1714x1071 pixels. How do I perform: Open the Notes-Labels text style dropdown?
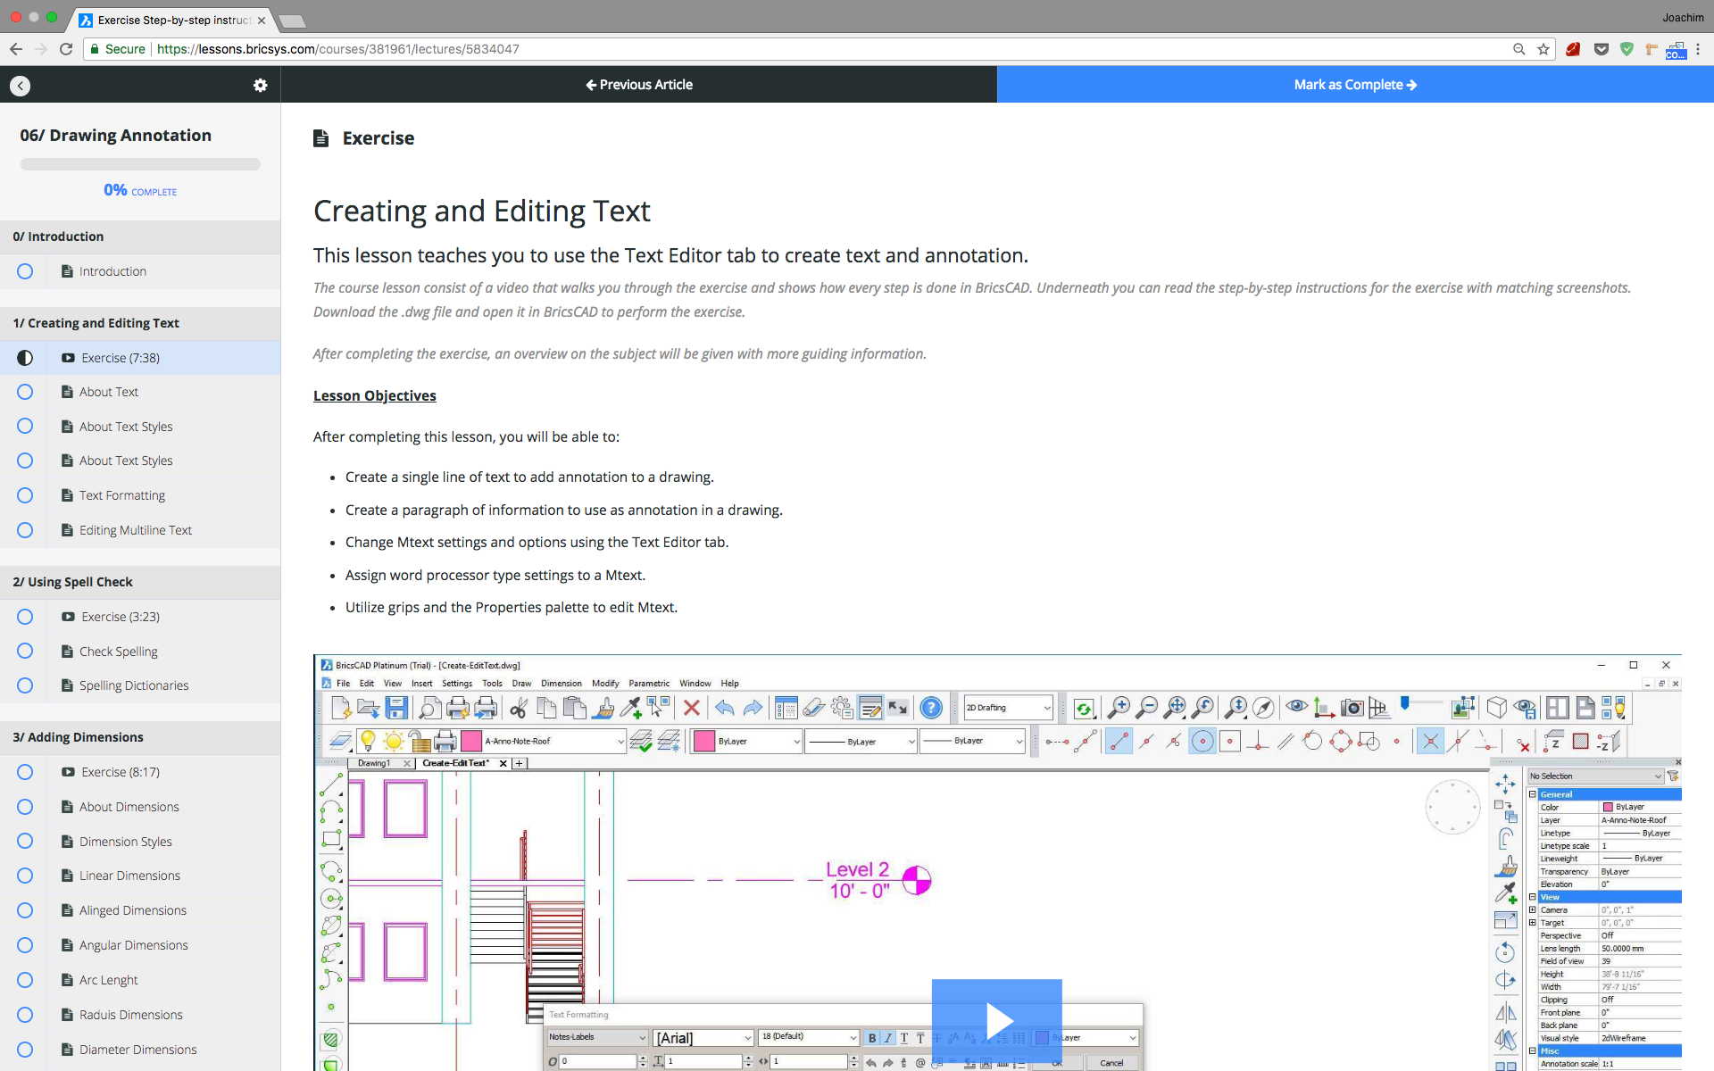597,1037
